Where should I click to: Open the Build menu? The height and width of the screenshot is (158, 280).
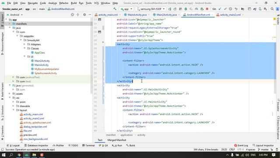[x=74, y=3]
